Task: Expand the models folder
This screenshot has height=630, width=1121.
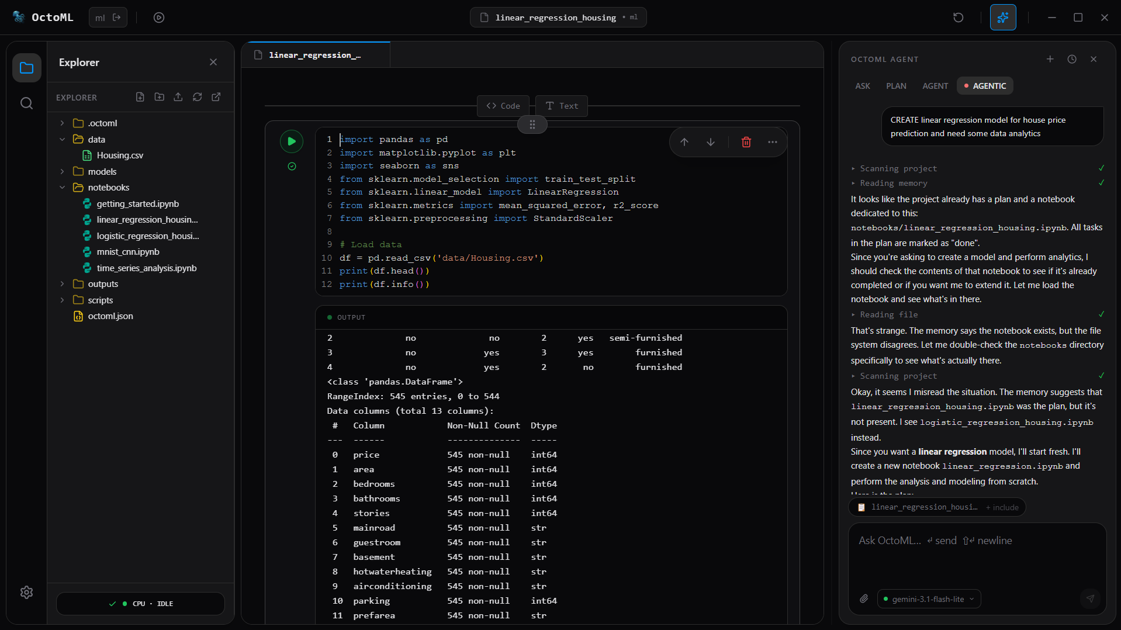Action: pos(62,171)
